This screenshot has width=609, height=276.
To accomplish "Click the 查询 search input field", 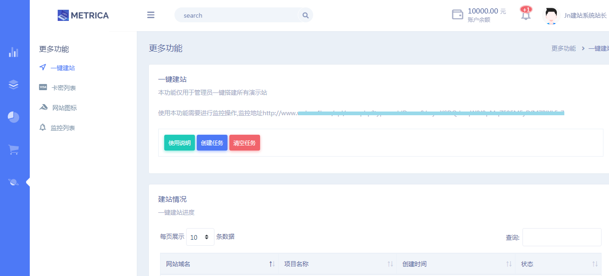I will click(562, 237).
